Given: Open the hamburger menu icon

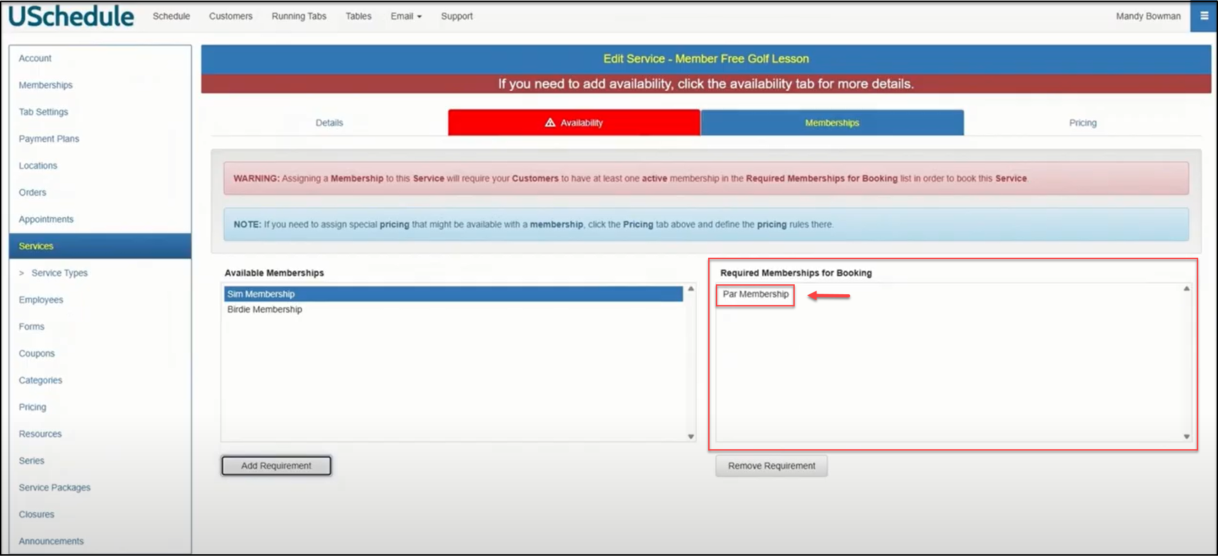Looking at the screenshot, I should (1204, 16).
